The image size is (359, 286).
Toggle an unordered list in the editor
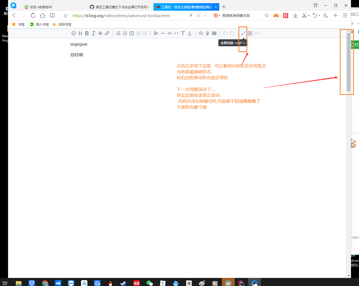click(x=118, y=33)
